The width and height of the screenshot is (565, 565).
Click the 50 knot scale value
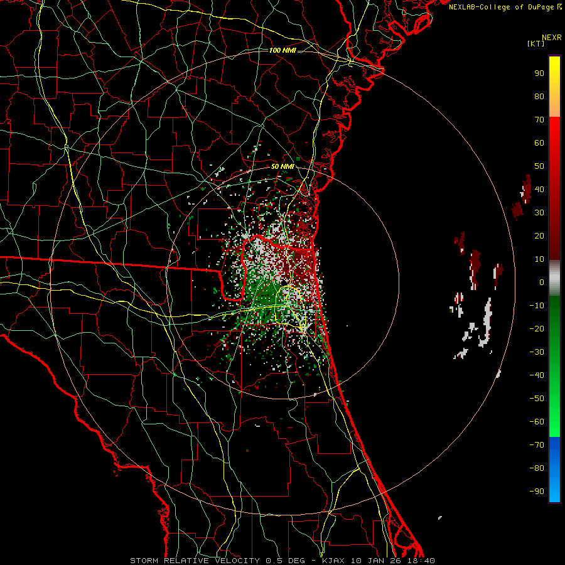pyautogui.click(x=539, y=166)
